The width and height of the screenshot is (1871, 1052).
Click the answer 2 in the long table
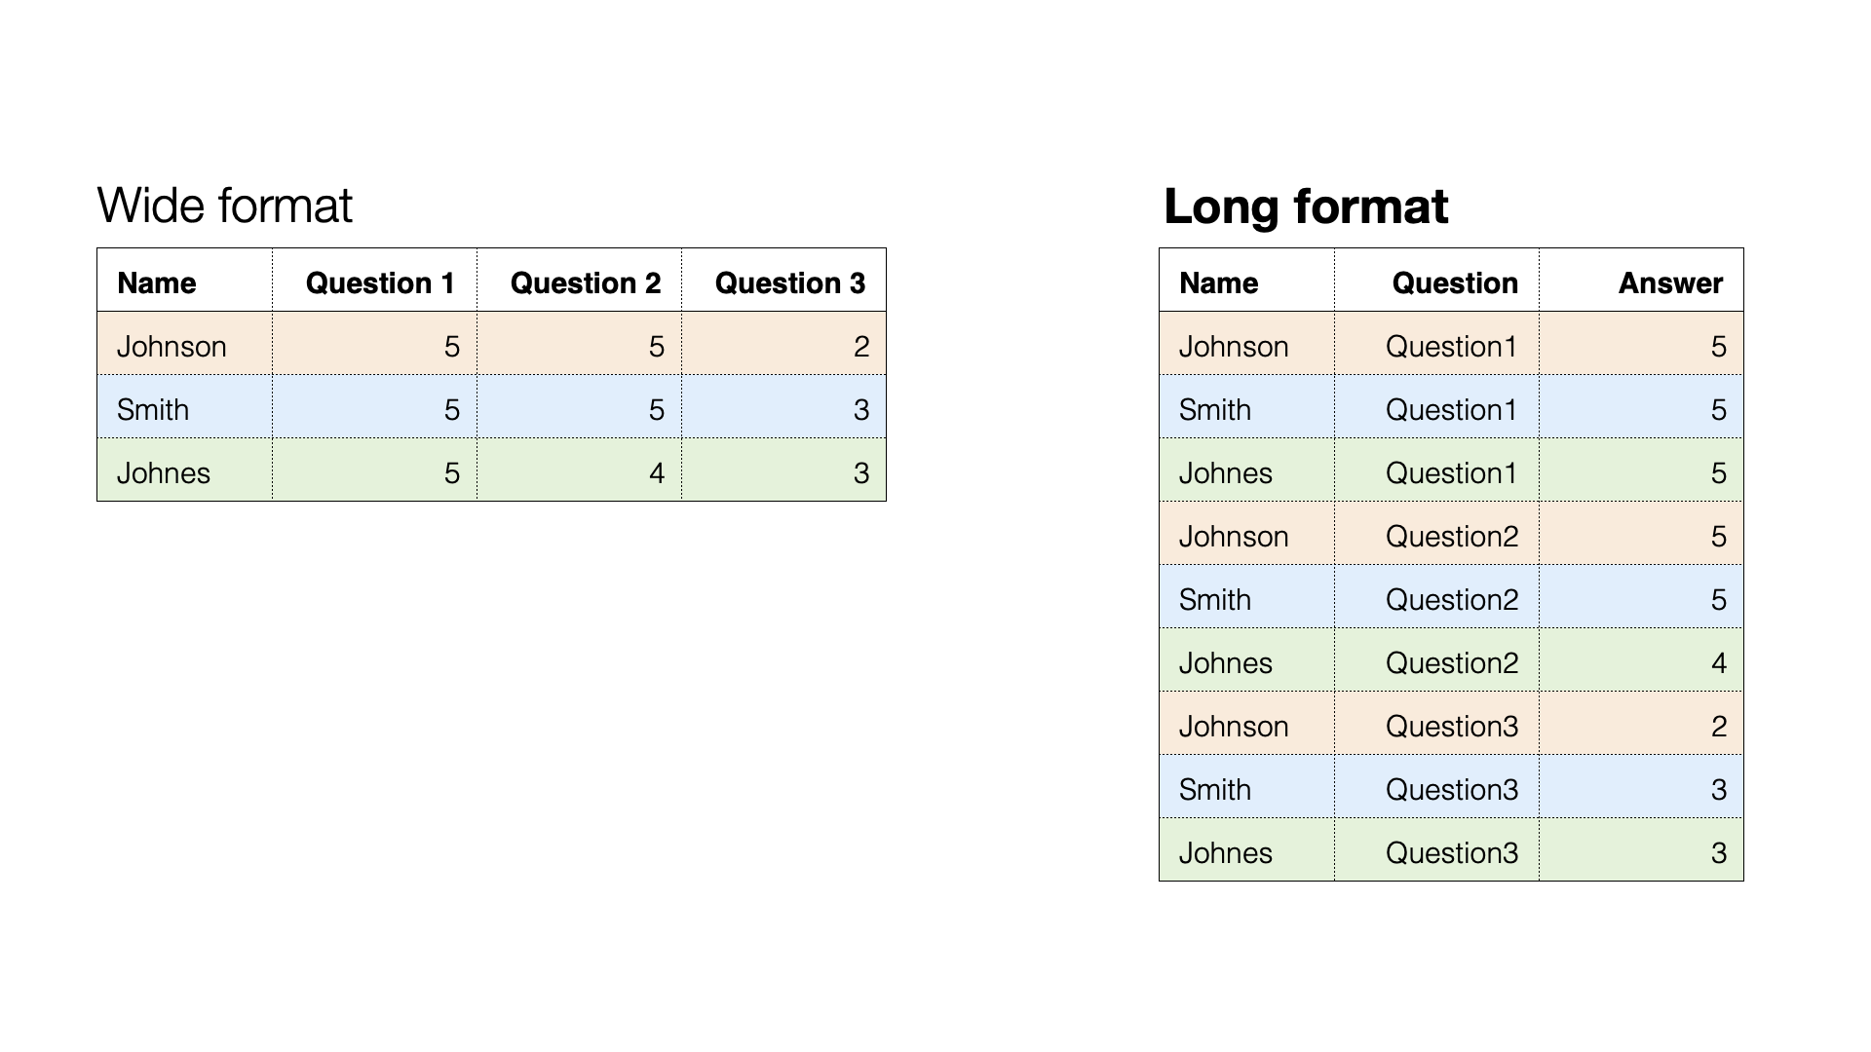(1718, 726)
